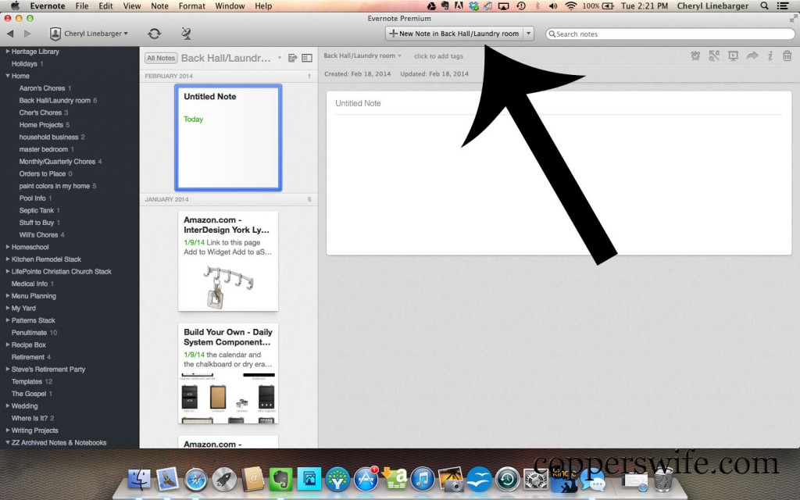Share the note using the curved arrow icon

(x=752, y=56)
